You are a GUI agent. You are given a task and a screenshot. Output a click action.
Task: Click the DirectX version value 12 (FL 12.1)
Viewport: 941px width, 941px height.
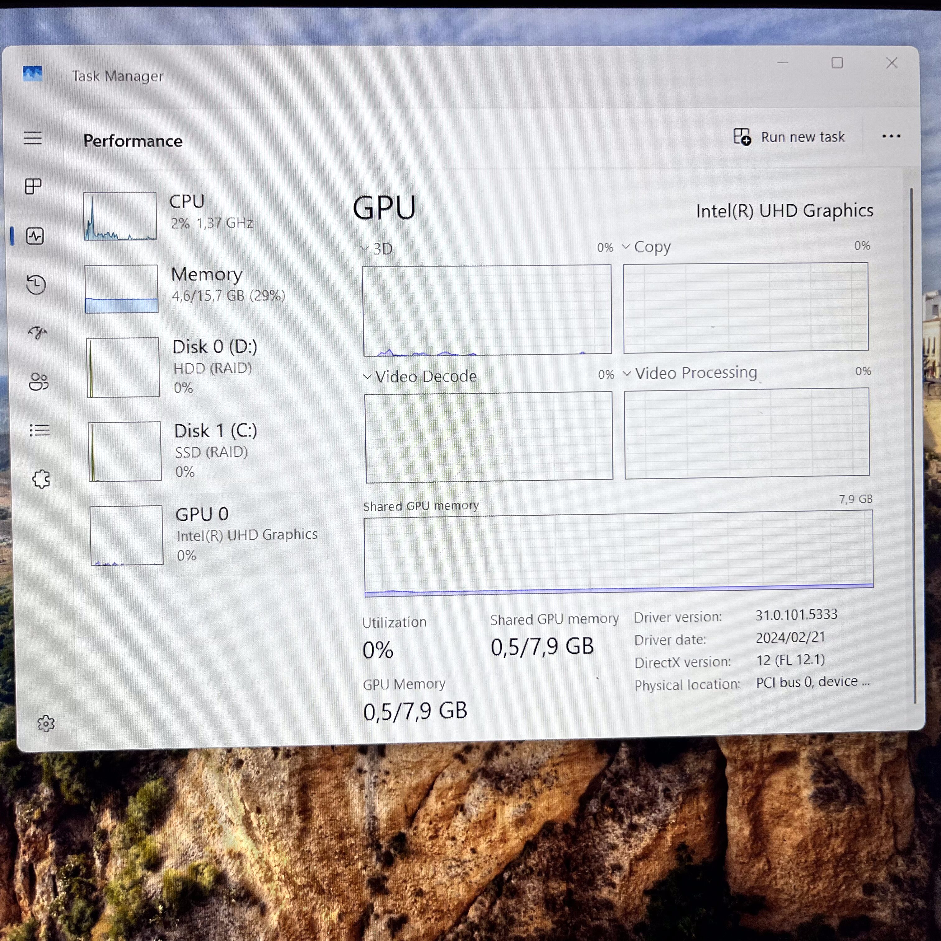click(790, 660)
